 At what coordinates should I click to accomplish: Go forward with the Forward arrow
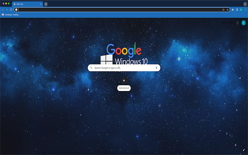7,10
